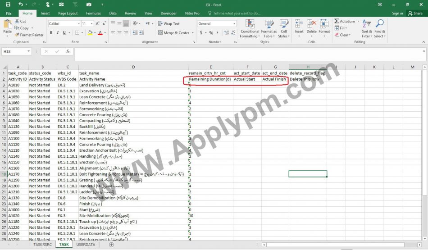
Task: Add a new sheet with the plus button
Action: pyautogui.click(x=111, y=245)
